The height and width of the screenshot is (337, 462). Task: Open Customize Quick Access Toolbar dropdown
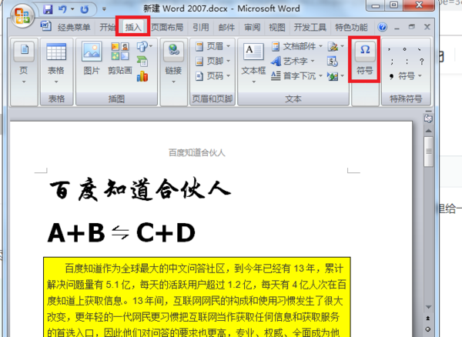click(104, 9)
